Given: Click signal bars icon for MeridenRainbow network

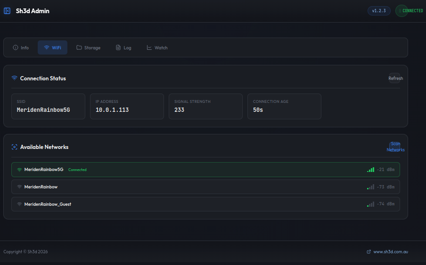Looking at the screenshot, I should (371, 187).
